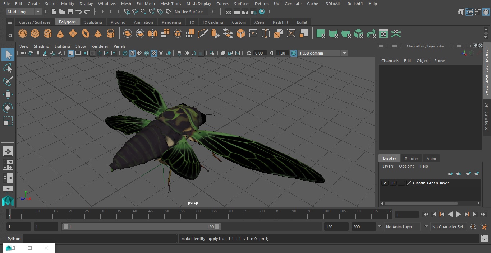Open the Edit Mesh menu
This screenshot has height=253, width=491.
pyautogui.click(x=146, y=4)
